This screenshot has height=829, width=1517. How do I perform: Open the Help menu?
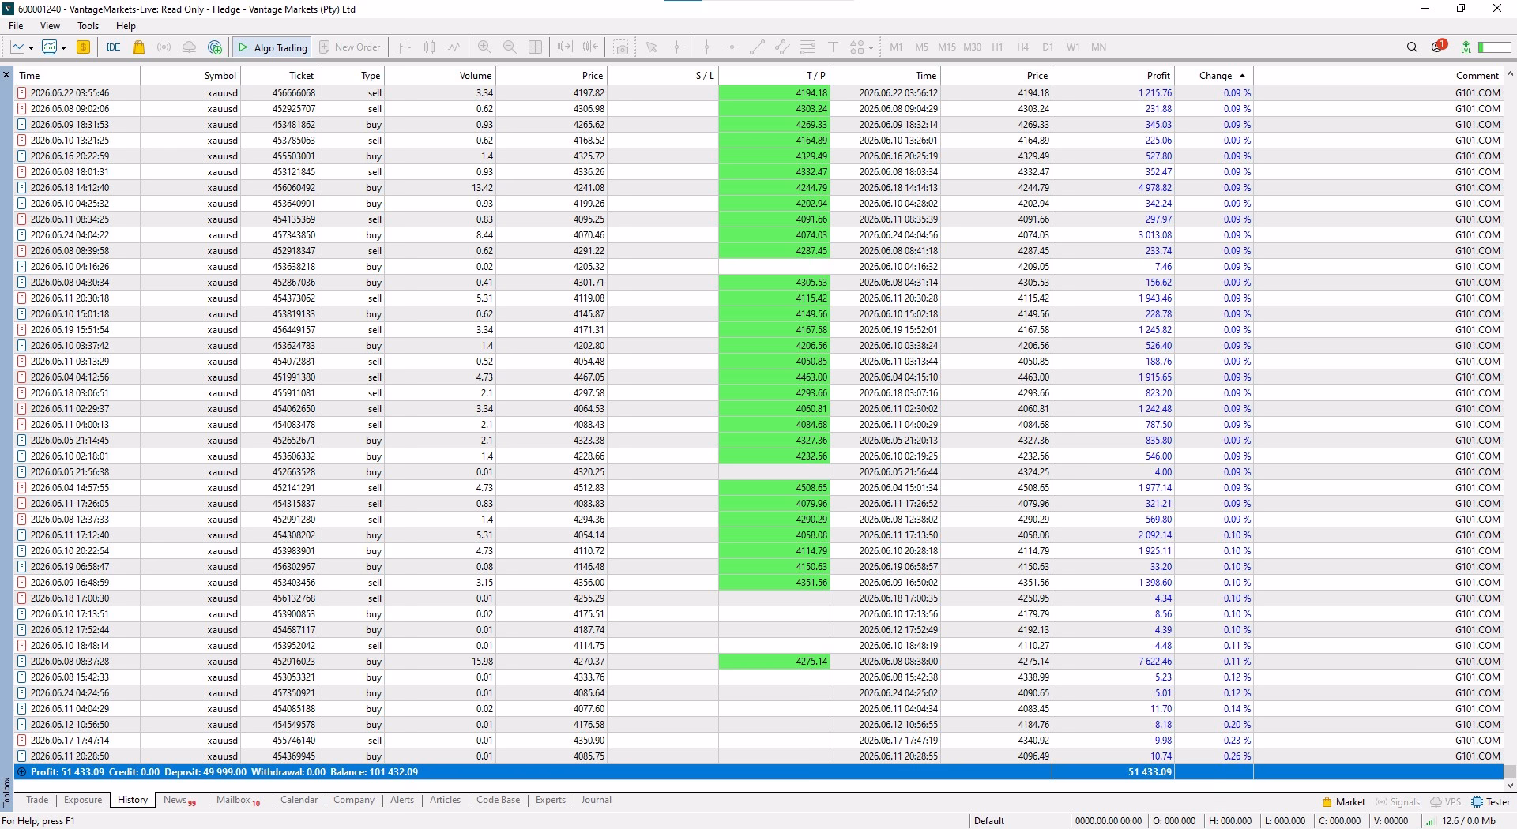pyautogui.click(x=126, y=26)
